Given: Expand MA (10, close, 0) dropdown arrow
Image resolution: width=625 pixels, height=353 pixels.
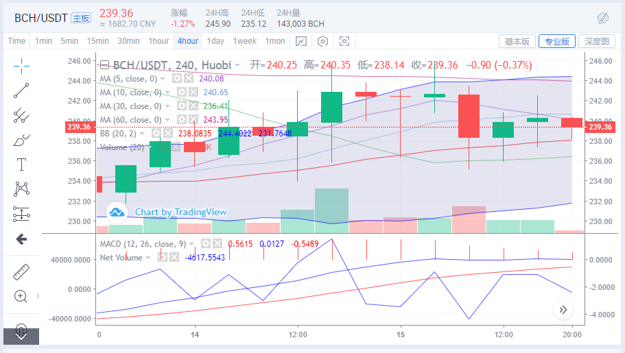Looking at the screenshot, I should [x=167, y=93].
